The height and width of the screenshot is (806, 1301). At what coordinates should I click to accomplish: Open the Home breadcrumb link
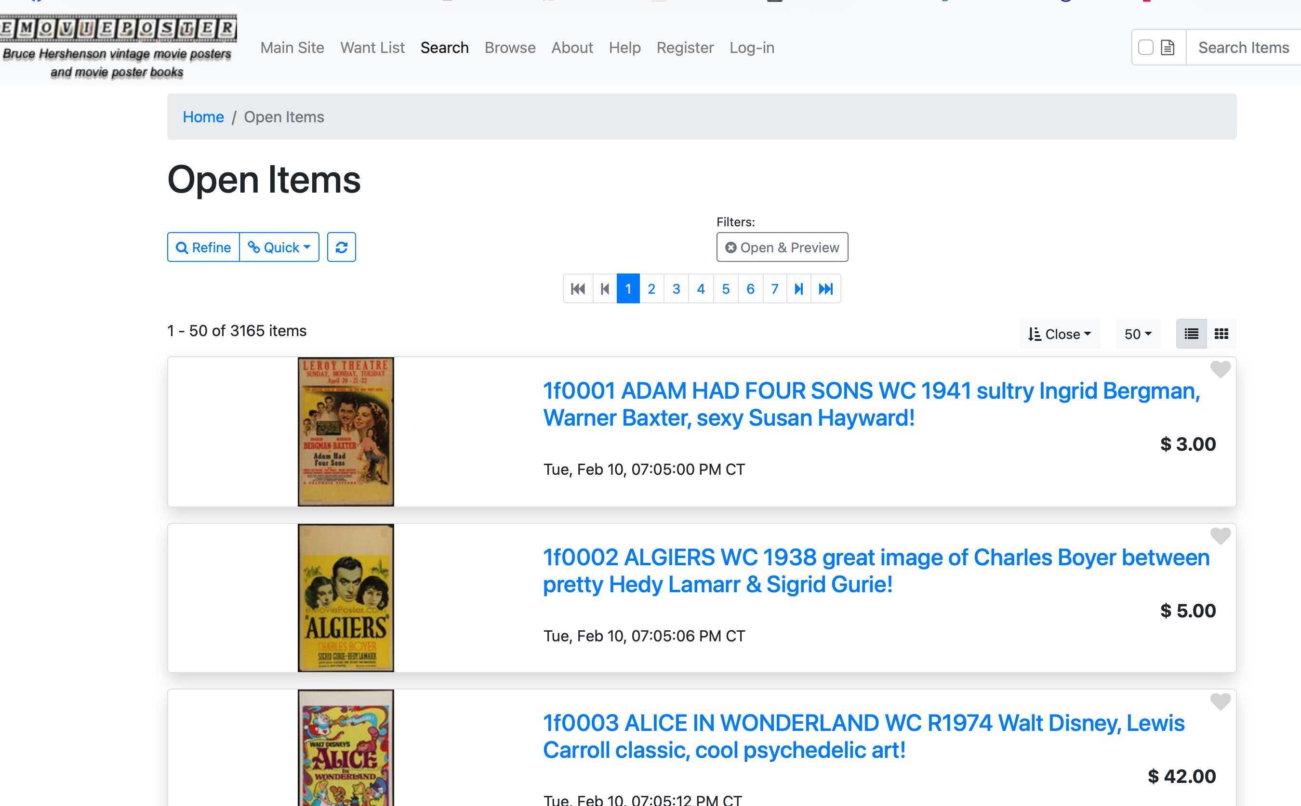click(203, 117)
